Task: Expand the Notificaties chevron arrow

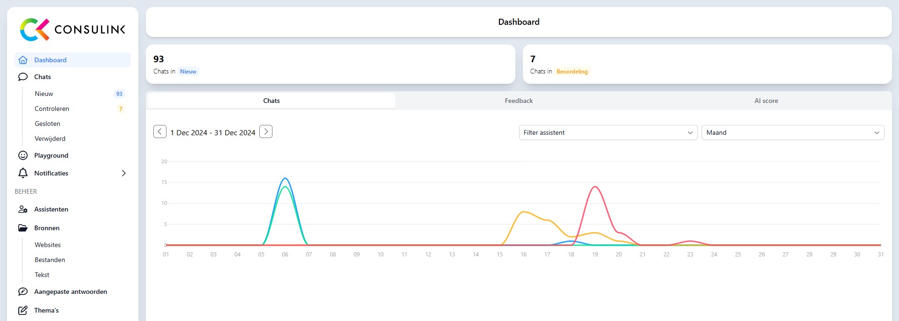Action: [x=124, y=173]
